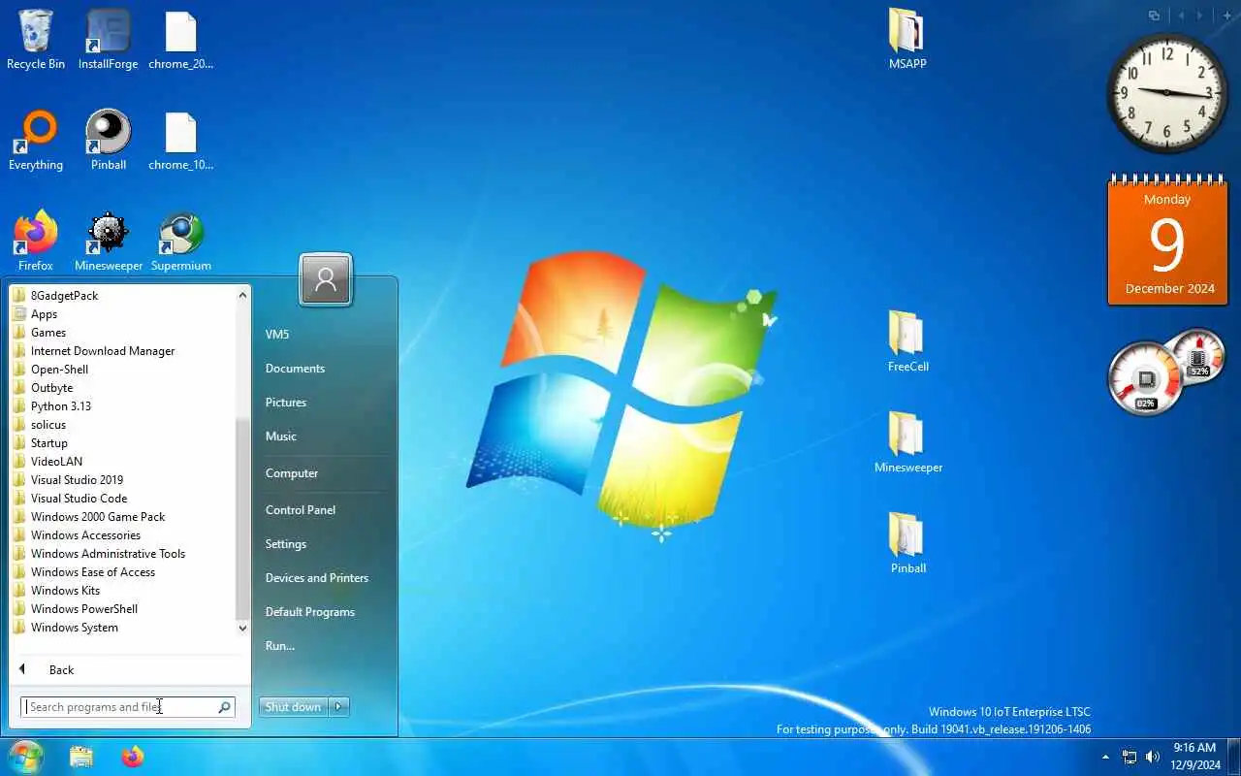Click Run... in the Start menu

(325, 645)
